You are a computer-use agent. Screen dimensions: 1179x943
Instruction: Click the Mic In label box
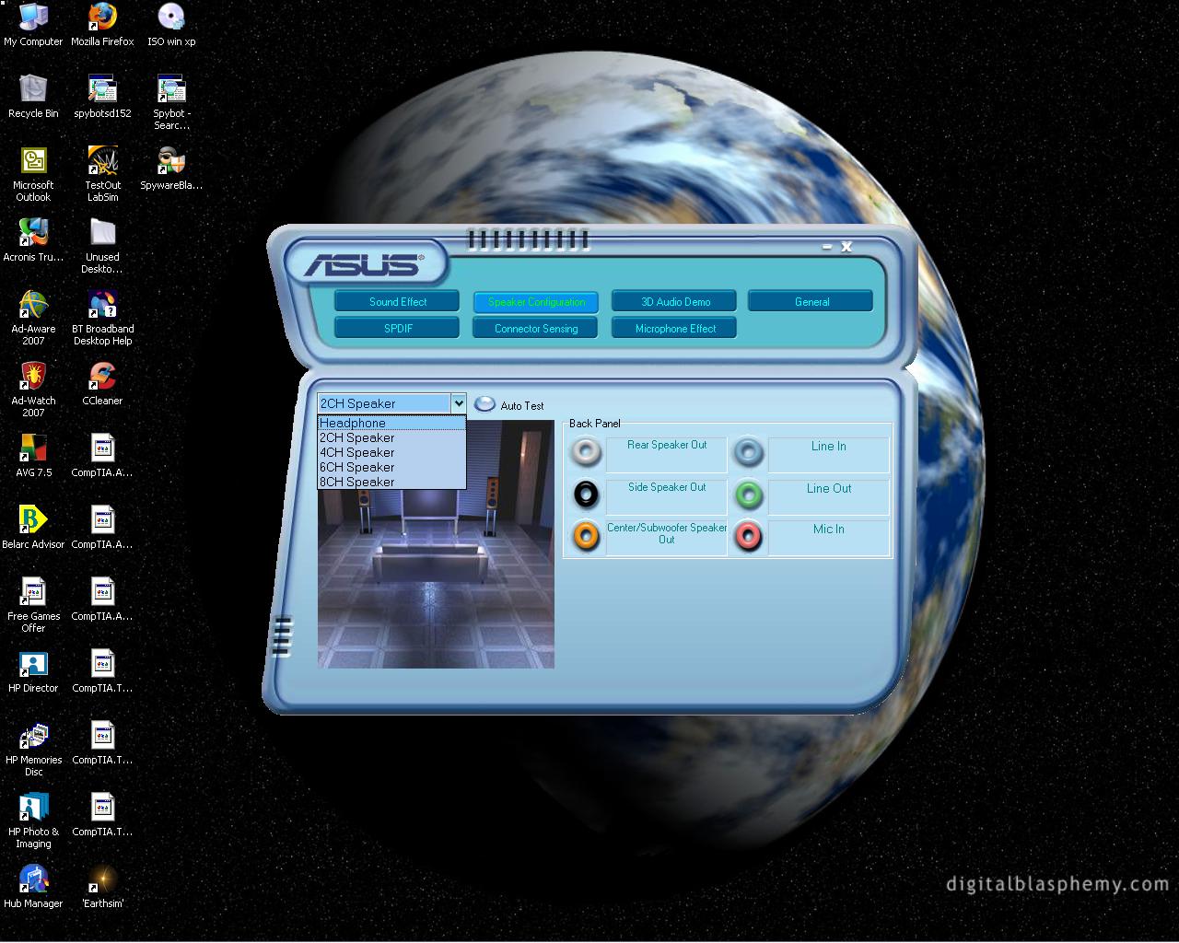(x=828, y=537)
